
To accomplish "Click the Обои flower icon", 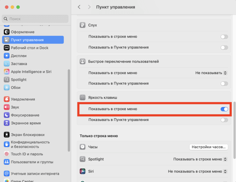I will click(x=7, y=87).
